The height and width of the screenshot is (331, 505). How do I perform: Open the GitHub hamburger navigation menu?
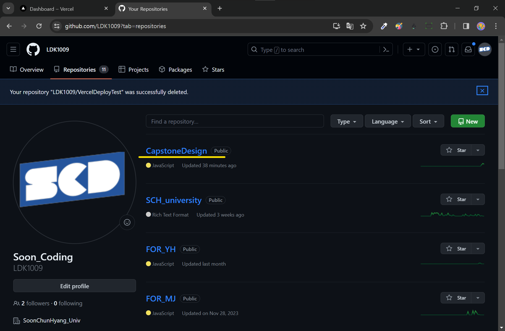click(13, 49)
